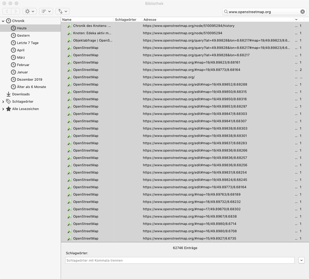This screenshot has width=309, height=279.
Task: Expand the Schlagwörter tree node
Action: [x=3, y=102]
